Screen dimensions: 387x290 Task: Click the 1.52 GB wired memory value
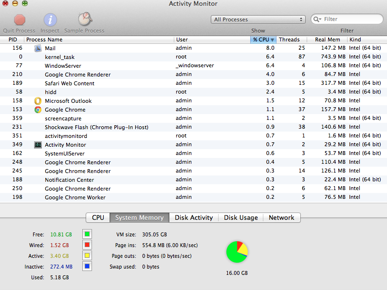(x=59, y=245)
